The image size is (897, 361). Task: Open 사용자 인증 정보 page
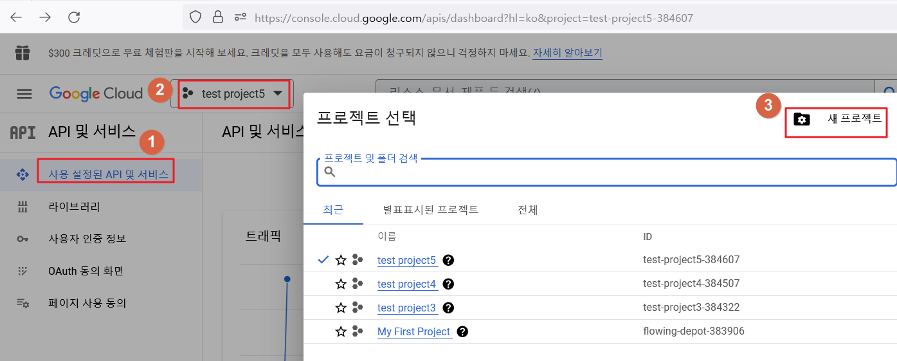pyautogui.click(x=87, y=239)
